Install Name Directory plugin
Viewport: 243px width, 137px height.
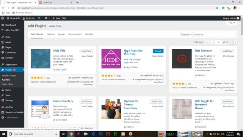(x=86, y=102)
